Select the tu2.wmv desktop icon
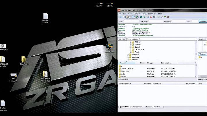The width and height of the screenshot is (207, 116). pos(99,5)
